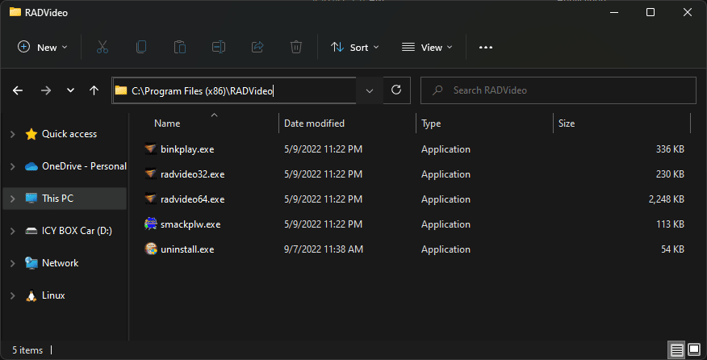
Task: Select the radvideo64.exe file
Action: (x=193, y=199)
